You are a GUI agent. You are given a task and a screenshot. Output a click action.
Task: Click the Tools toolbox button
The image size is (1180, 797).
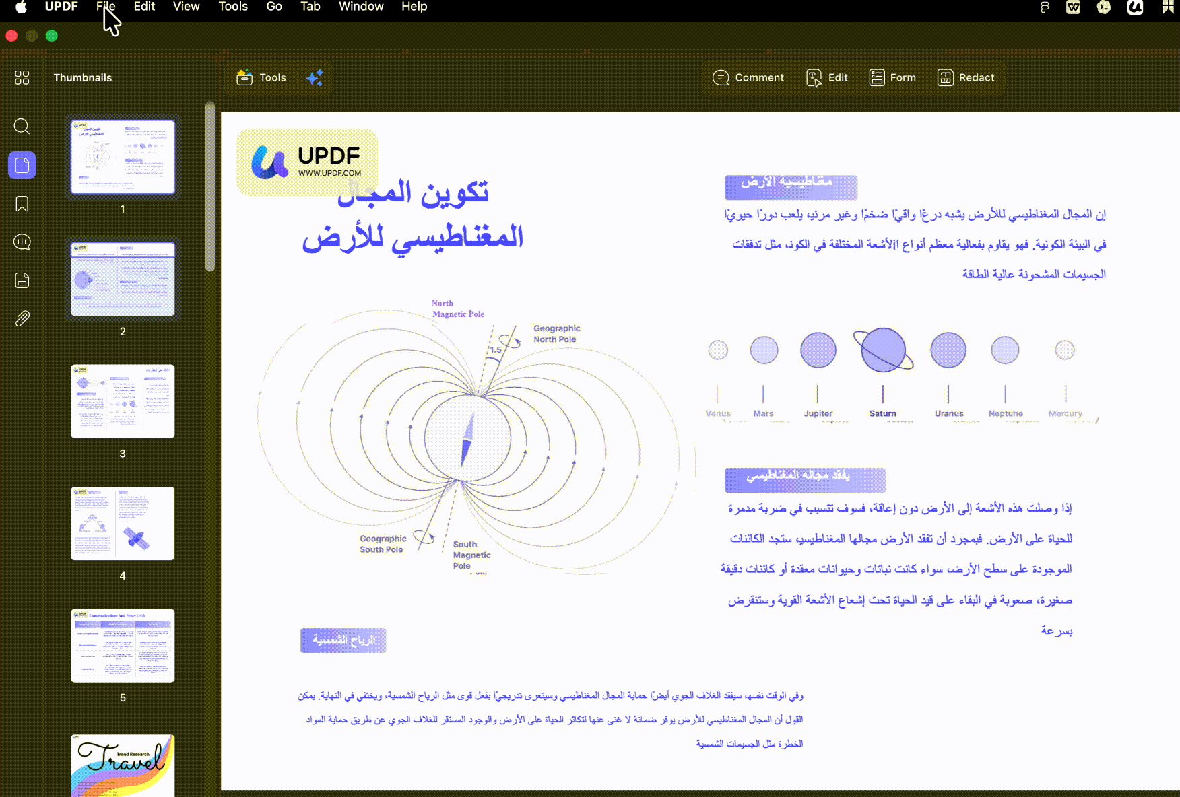pyautogui.click(x=261, y=78)
